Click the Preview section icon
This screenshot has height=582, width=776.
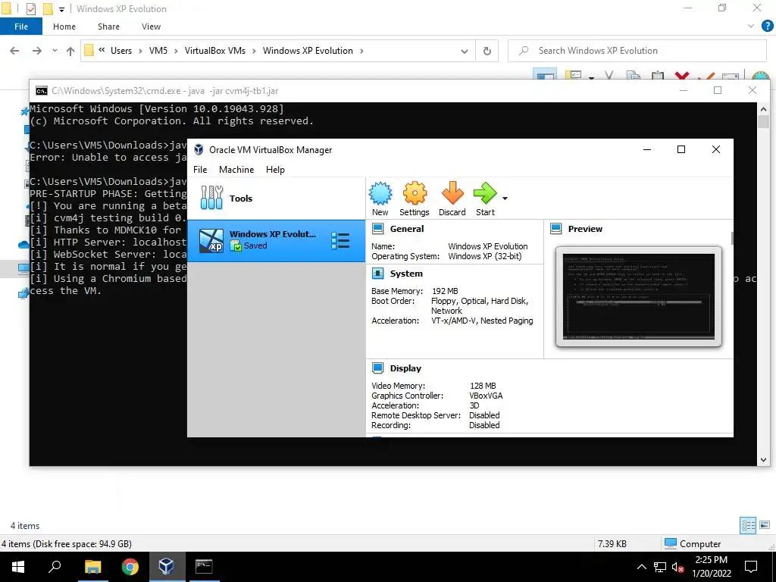tap(555, 229)
